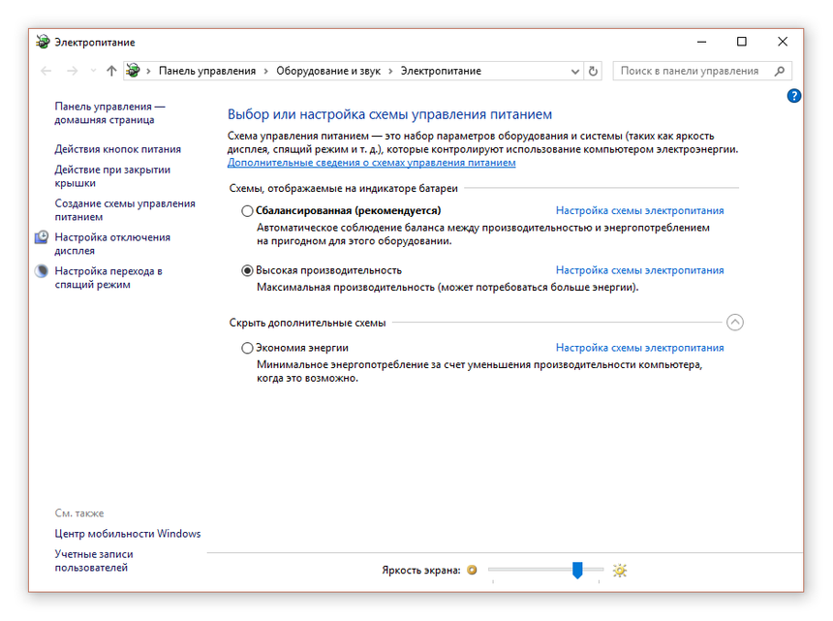Screen dimensions: 833x621
Task: Click the blue help question mark icon
Action: 794,96
